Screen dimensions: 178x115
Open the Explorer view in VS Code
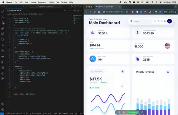point(3,11)
